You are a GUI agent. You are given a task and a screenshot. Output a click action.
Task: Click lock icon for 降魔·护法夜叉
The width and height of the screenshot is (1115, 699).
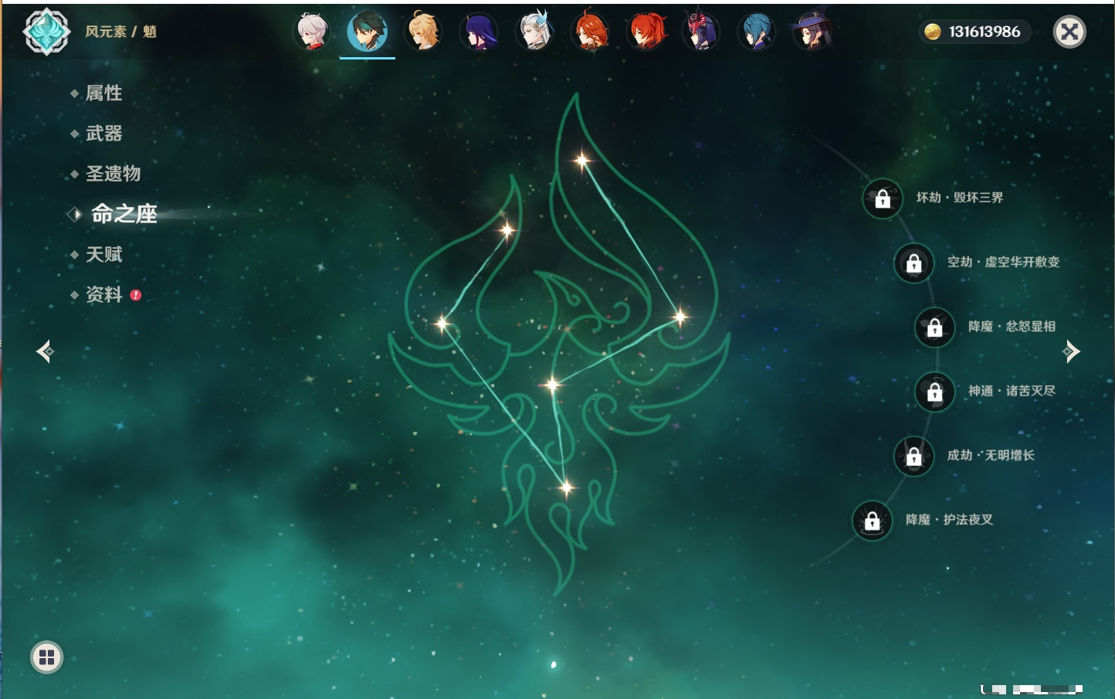[x=873, y=521]
